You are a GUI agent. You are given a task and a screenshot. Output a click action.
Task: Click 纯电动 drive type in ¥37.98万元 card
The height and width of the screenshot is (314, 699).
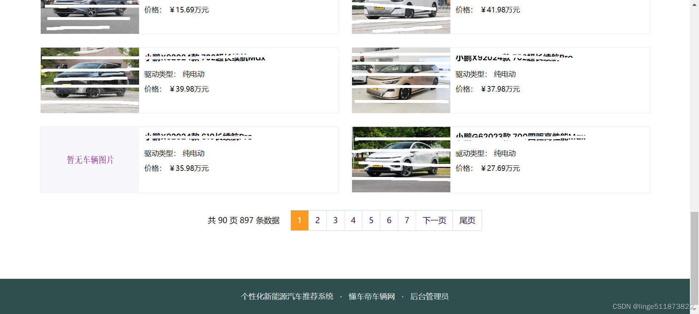click(x=505, y=74)
